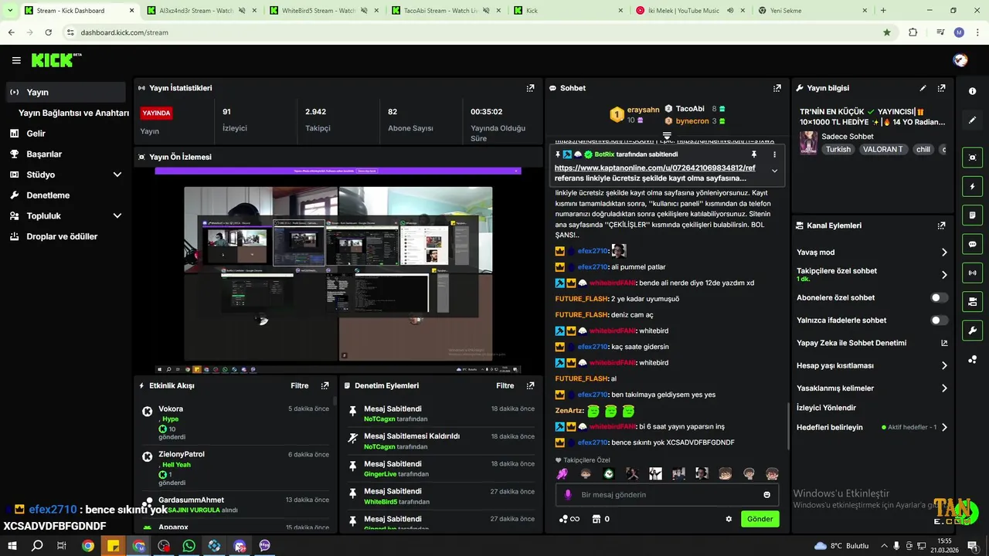
Task: Click the user avatar in the top right
Action: (x=960, y=60)
